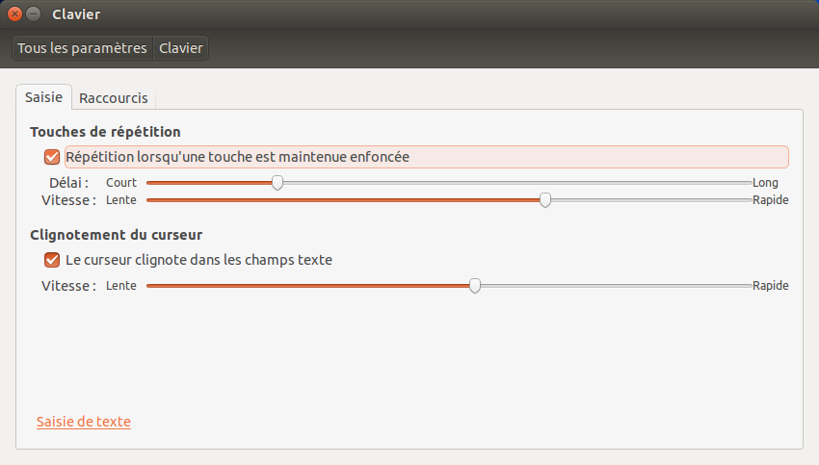Click the 'Répétition lorsqu'une touche est maintenue enfoncée' label
Viewport: 819px width, 465px height.
click(237, 157)
